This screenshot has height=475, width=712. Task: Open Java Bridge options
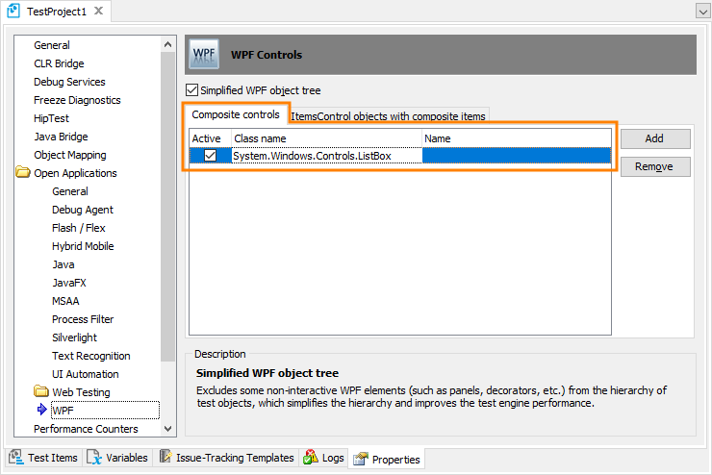[61, 137]
